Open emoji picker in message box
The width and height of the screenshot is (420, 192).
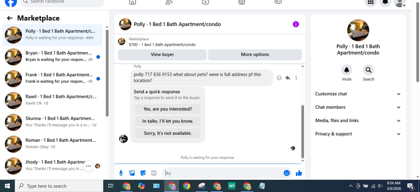click(x=287, y=173)
